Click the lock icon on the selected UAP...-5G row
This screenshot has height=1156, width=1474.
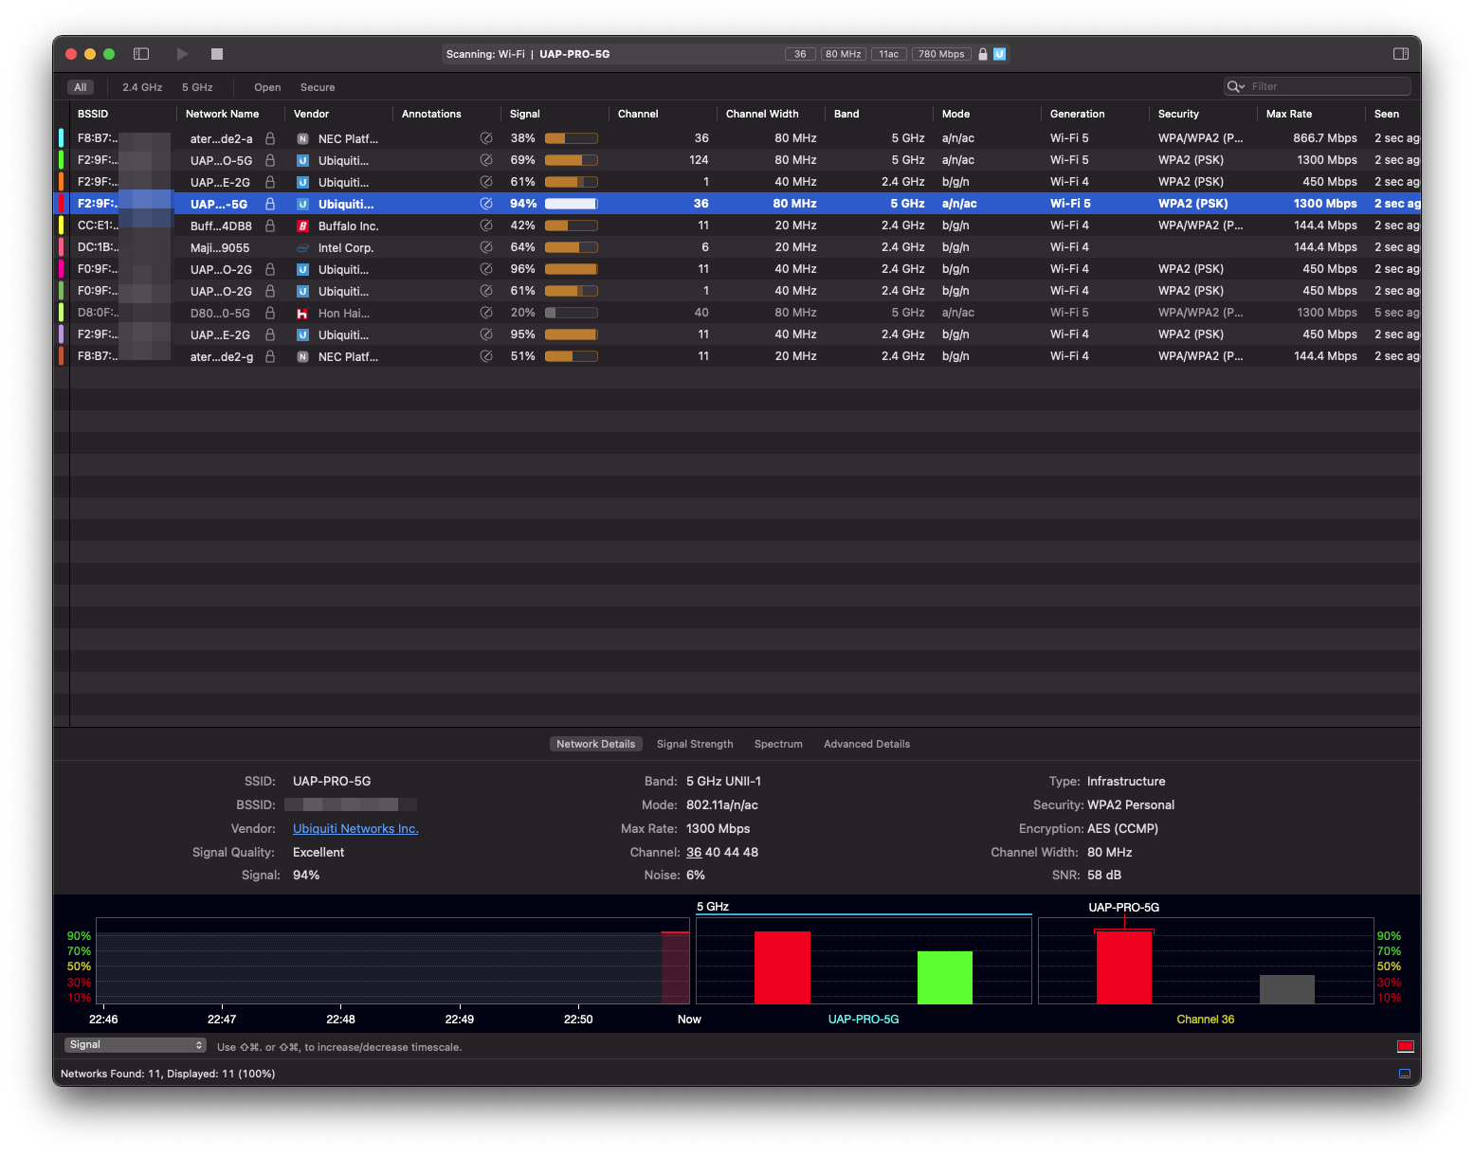click(270, 204)
